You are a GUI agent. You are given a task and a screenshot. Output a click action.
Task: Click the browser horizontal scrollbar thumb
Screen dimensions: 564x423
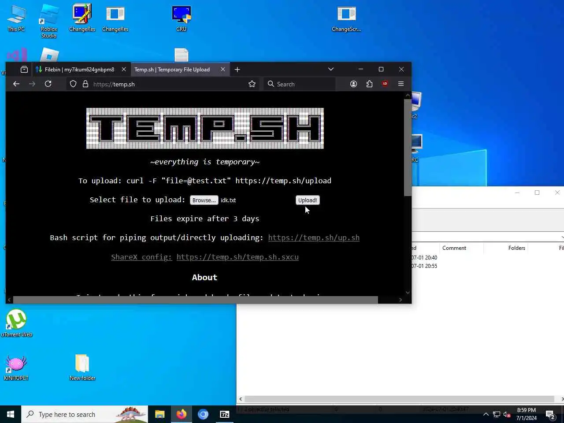point(195,300)
